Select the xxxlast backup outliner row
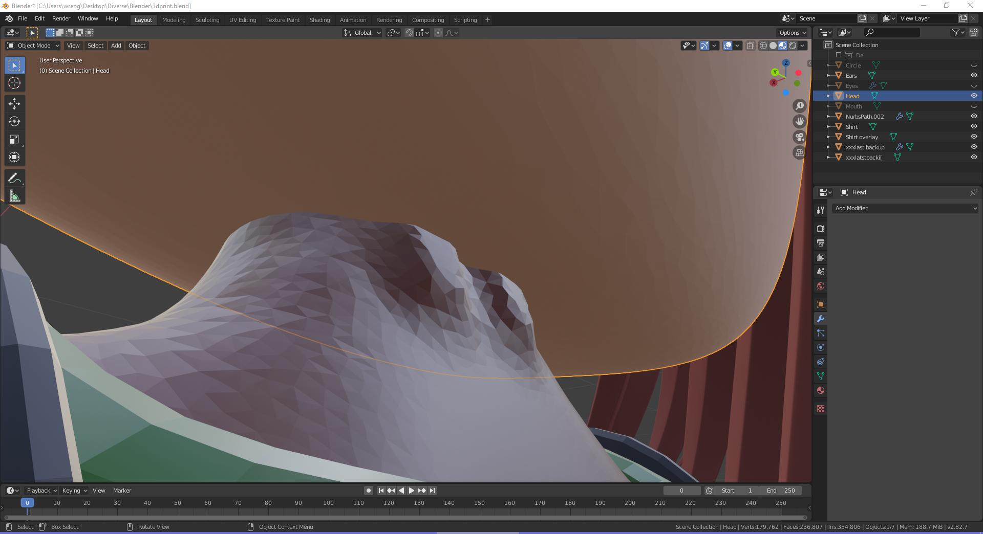Screen dimensions: 983x534 tap(897, 147)
